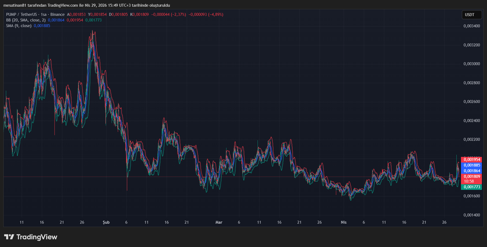Select the SMA (9, close) indicator legend
Image resolution: width=487 pixels, height=247 pixels.
click(19, 26)
